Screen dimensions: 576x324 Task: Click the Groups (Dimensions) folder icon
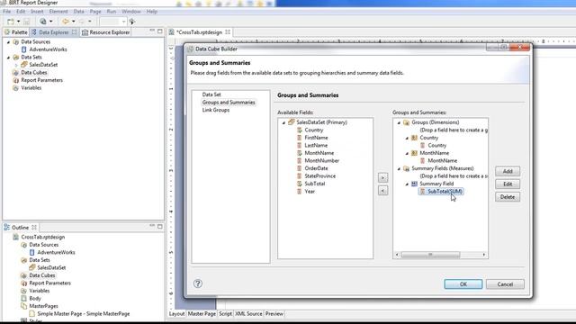coord(406,122)
